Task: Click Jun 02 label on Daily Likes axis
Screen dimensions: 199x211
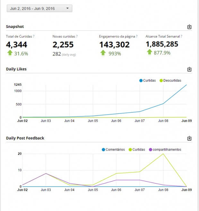Action: pos(22,121)
